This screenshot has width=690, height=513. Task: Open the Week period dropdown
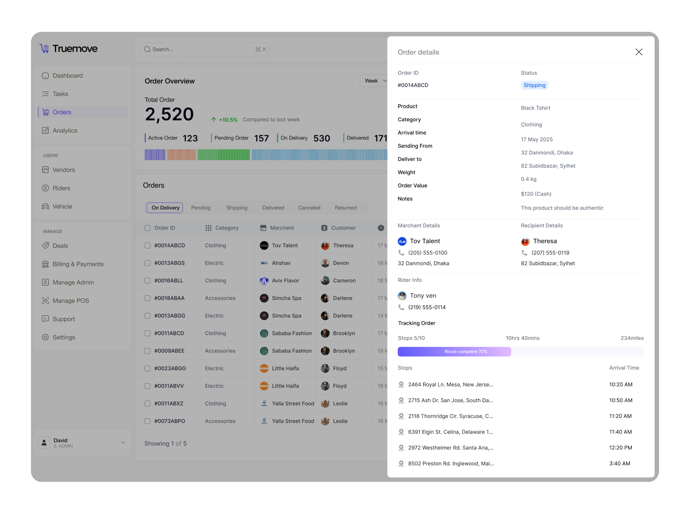[374, 81]
